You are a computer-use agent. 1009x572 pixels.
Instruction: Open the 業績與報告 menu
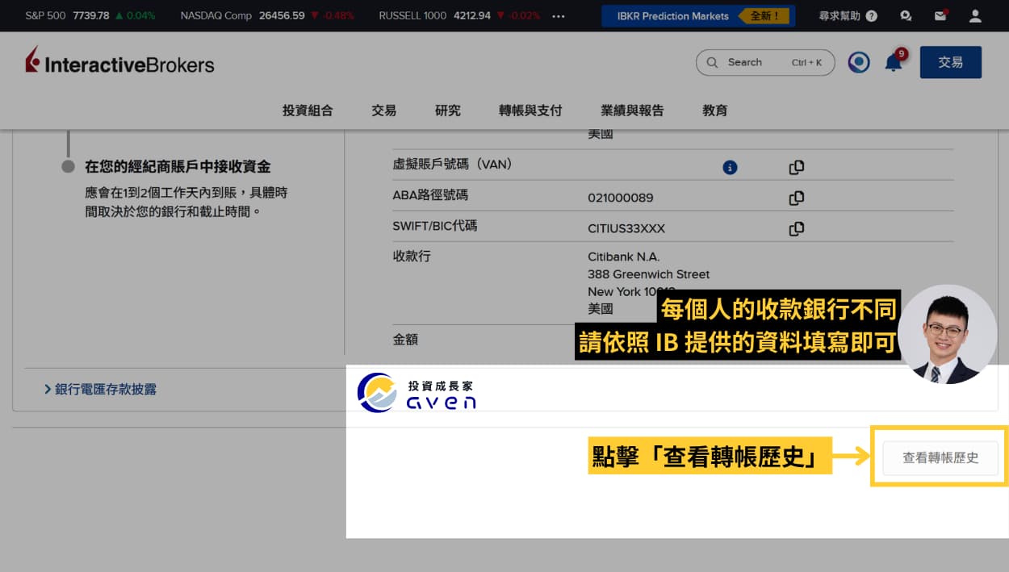[632, 111]
